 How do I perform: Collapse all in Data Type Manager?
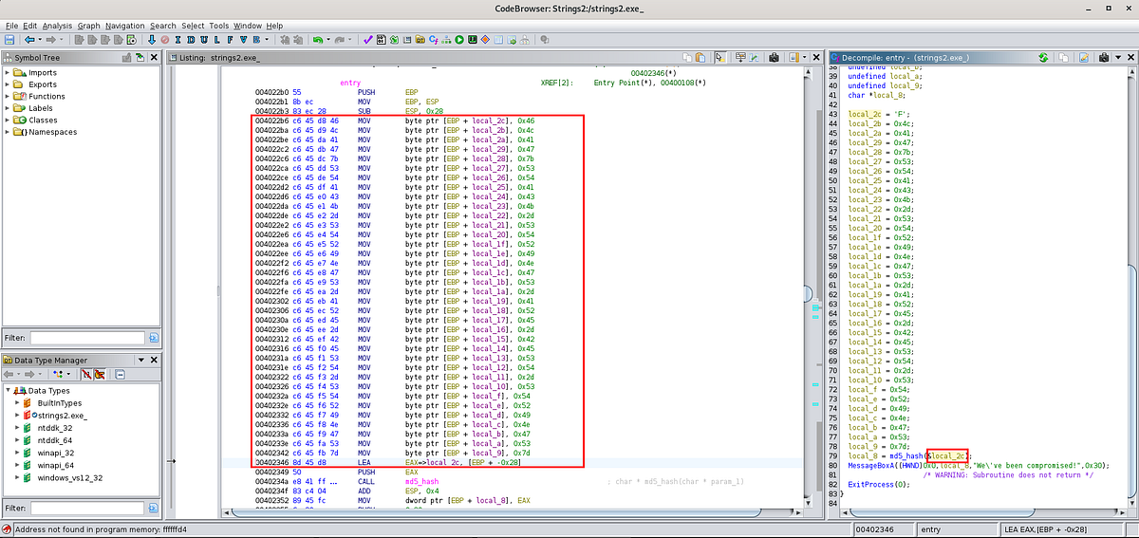120,375
